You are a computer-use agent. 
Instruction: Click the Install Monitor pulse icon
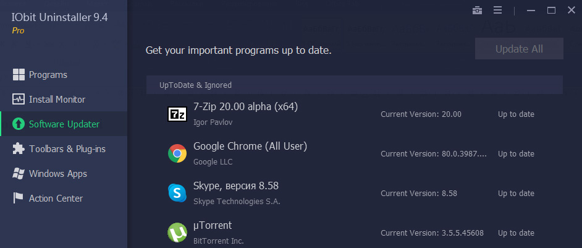tap(19, 100)
